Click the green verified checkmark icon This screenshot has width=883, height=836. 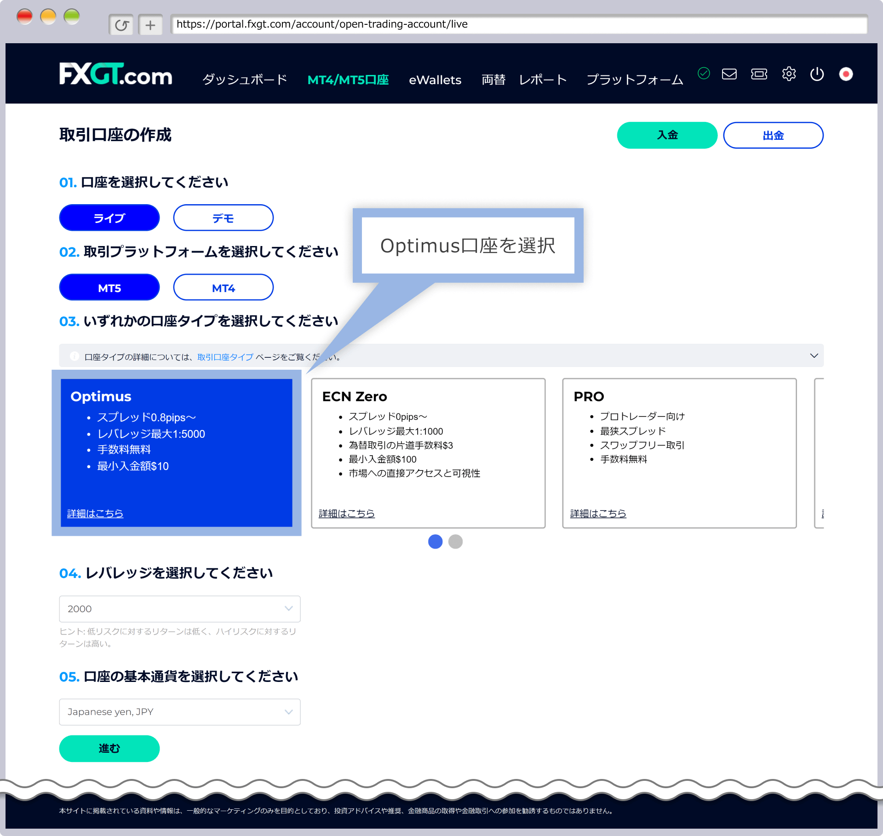(704, 73)
